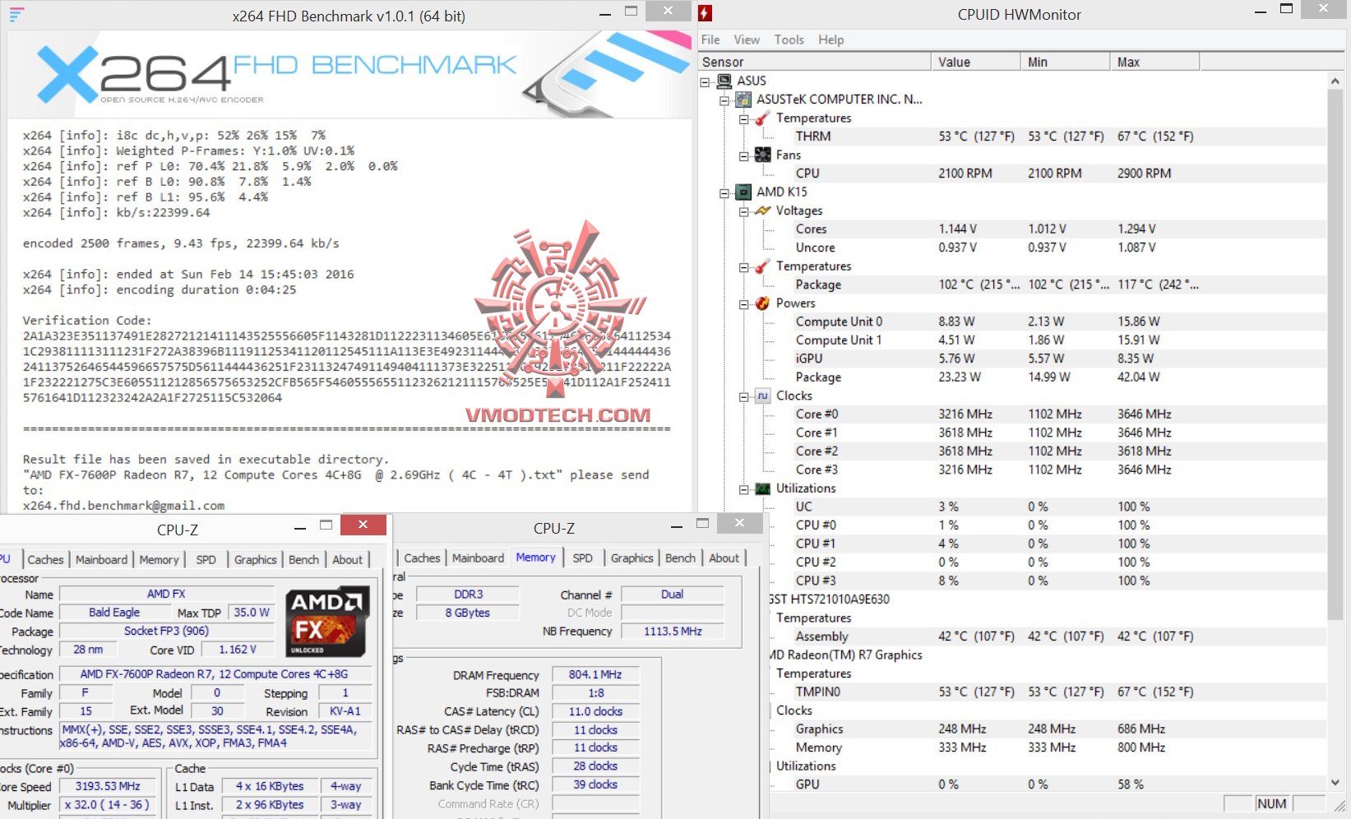This screenshot has height=819, width=1351.
Task: Collapse the Voltages group
Action: click(x=743, y=211)
